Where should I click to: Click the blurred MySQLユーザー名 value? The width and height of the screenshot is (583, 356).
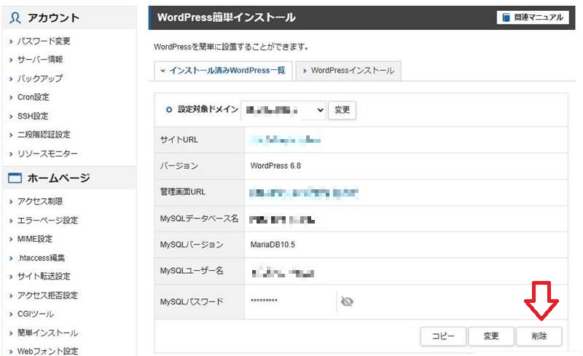click(x=283, y=273)
